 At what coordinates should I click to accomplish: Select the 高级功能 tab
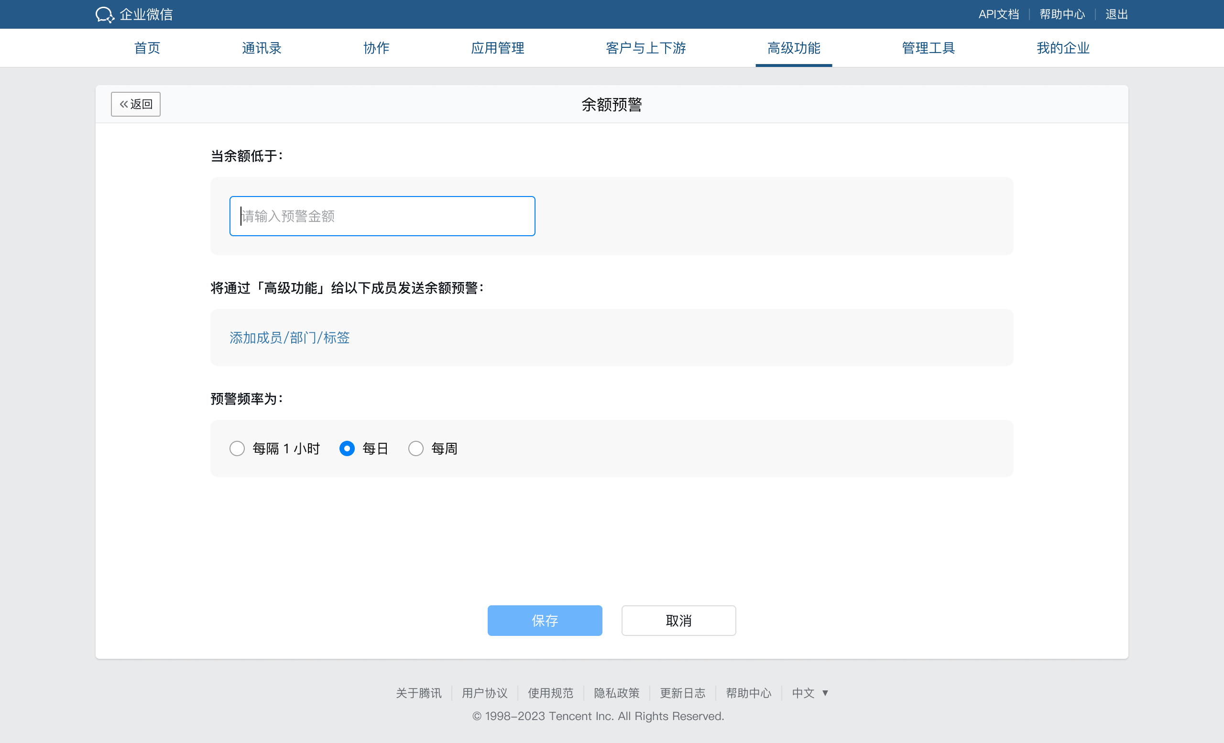pos(794,48)
